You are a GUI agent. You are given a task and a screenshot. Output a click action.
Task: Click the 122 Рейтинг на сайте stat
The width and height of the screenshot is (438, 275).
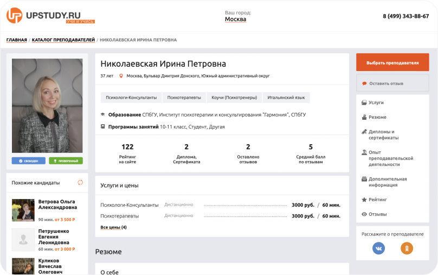tap(127, 154)
